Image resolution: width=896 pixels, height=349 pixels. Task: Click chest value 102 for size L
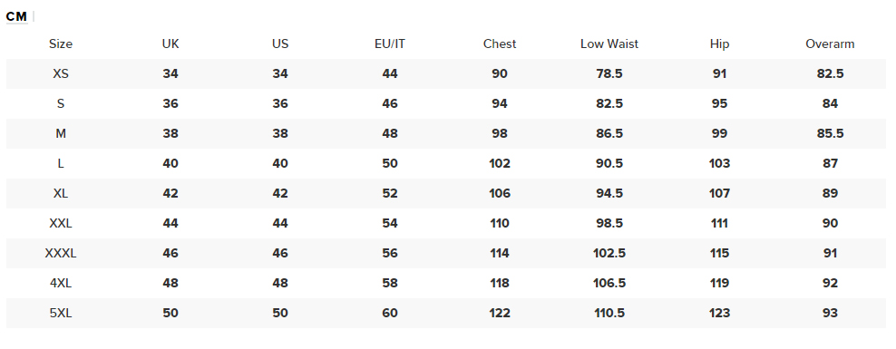(500, 163)
